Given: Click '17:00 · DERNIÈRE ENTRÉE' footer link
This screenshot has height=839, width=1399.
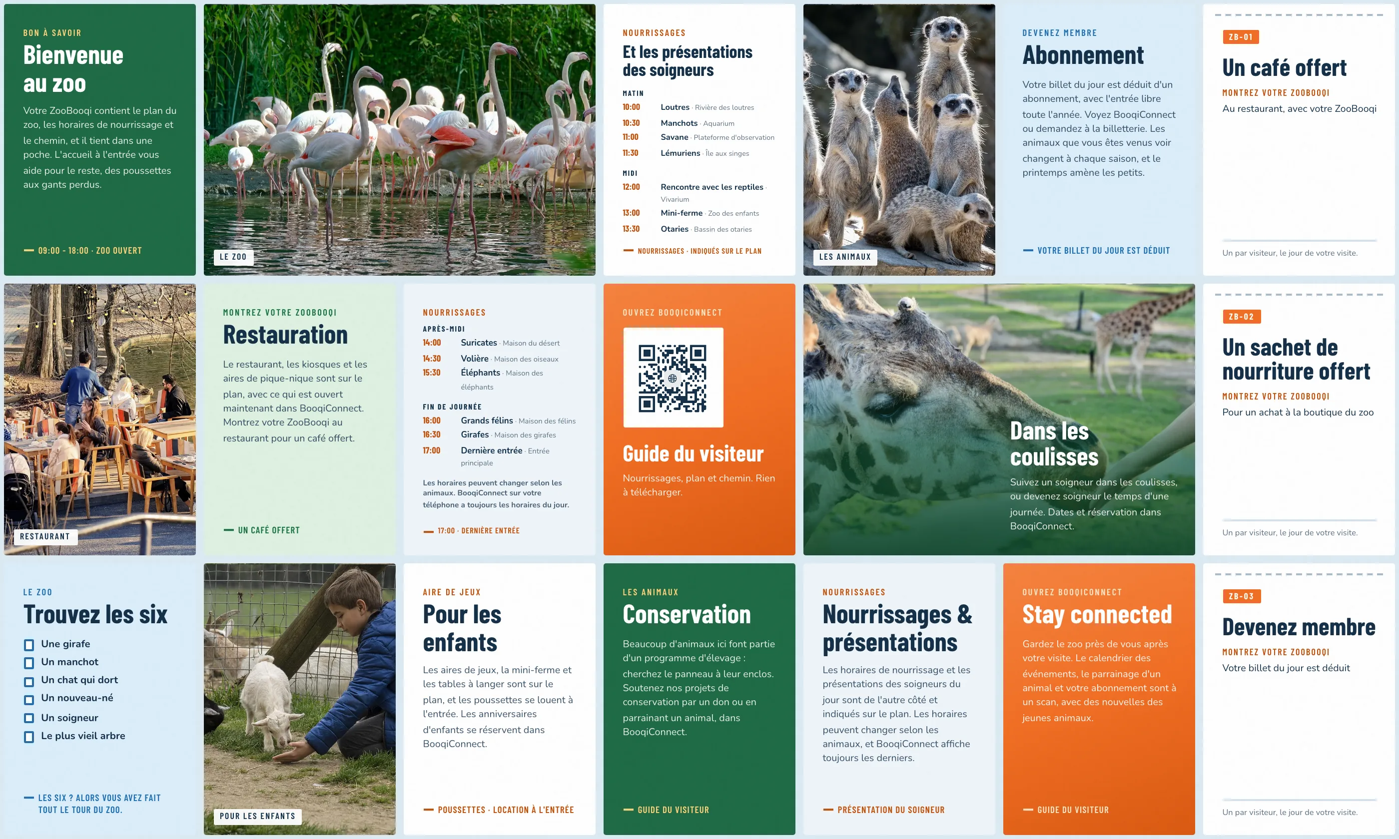Looking at the screenshot, I should click(478, 530).
